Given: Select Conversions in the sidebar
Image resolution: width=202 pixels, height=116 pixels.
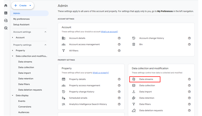Looking at the screenshot, I should tap(25, 107).
